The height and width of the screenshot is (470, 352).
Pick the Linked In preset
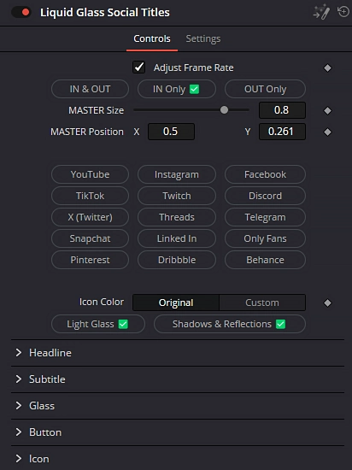(x=177, y=238)
